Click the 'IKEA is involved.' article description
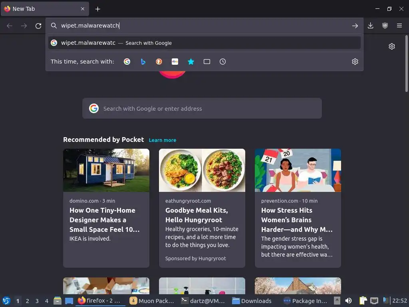Viewport: 409px width, 307px height. pos(90,239)
